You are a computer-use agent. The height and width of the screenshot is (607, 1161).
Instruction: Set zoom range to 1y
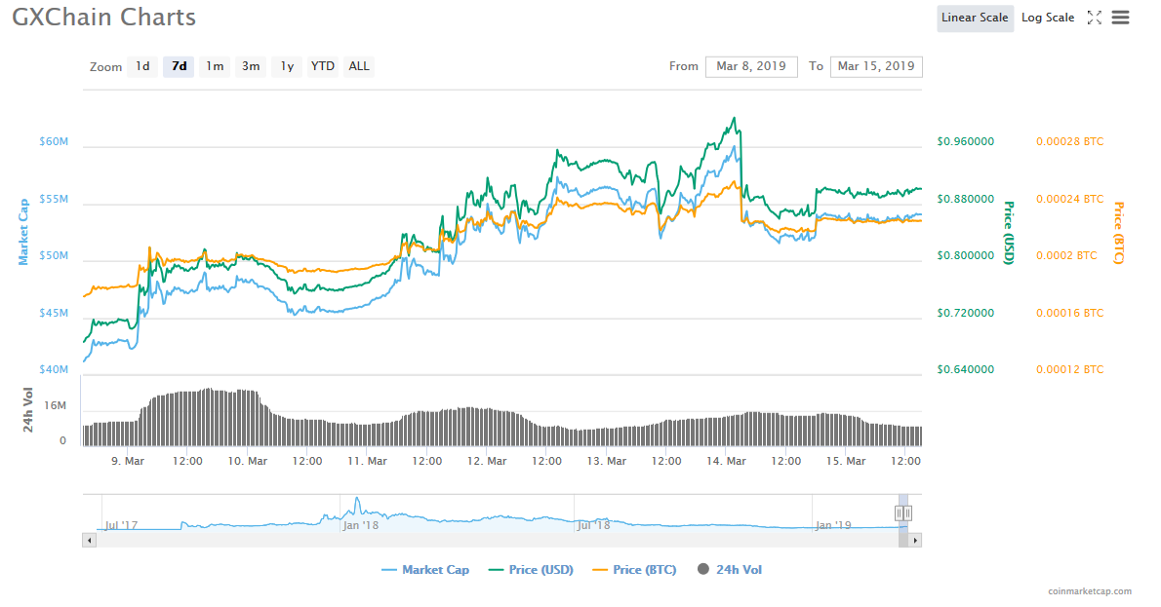click(287, 66)
